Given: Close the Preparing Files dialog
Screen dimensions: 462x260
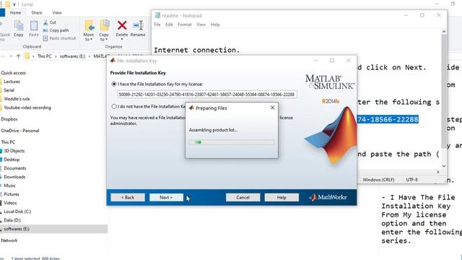Looking at the screenshot, I should [x=272, y=108].
